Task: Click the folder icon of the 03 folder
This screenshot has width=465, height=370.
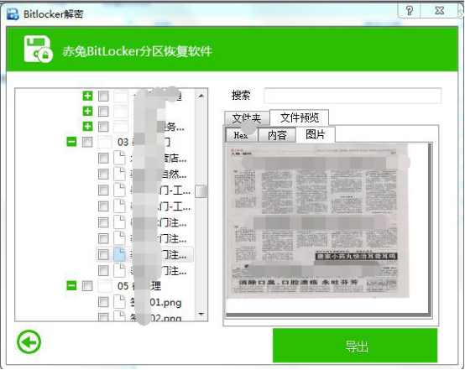Action: click(x=105, y=142)
